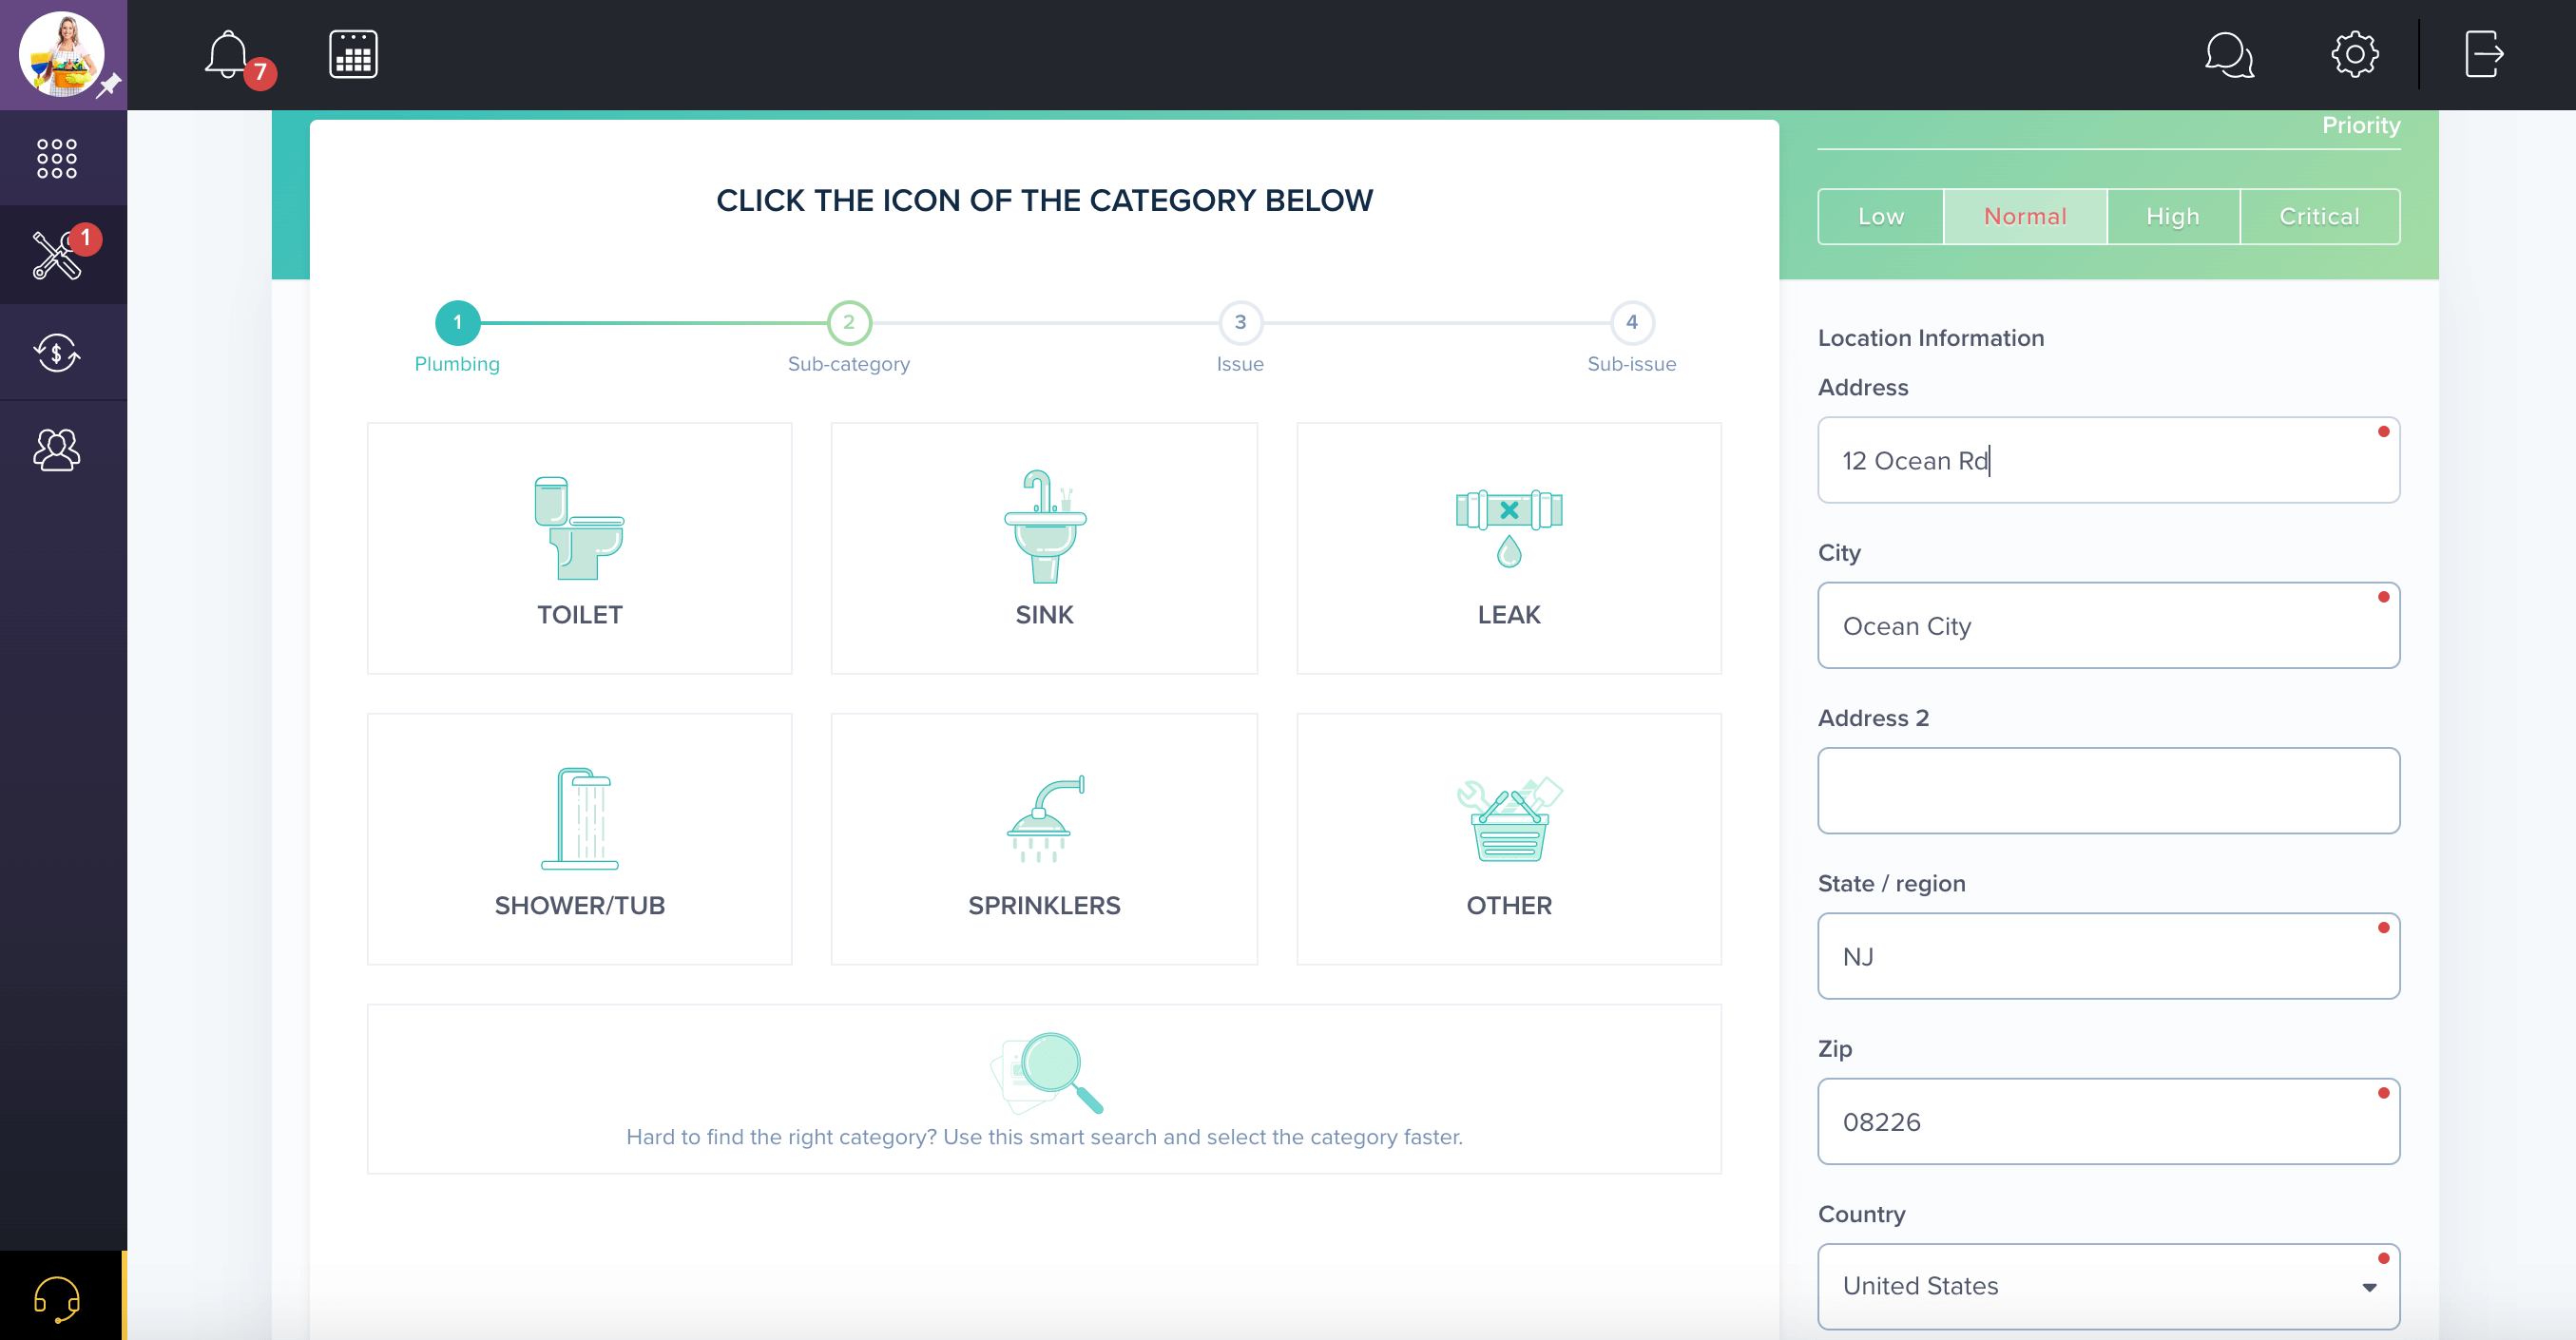The image size is (2576, 1340).
Task: Set priority to Normal
Action: (x=2025, y=216)
